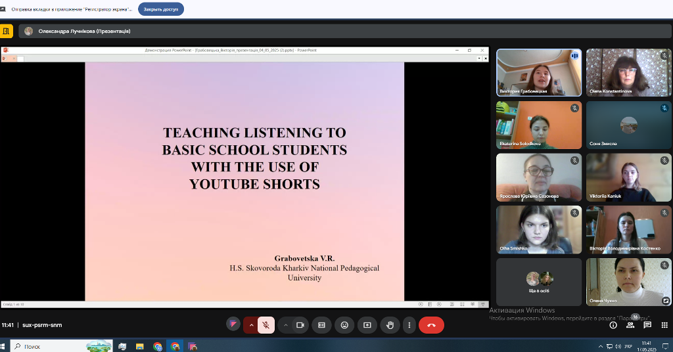Select Ярослава Юріївна Сазонова video tile

[539, 177]
